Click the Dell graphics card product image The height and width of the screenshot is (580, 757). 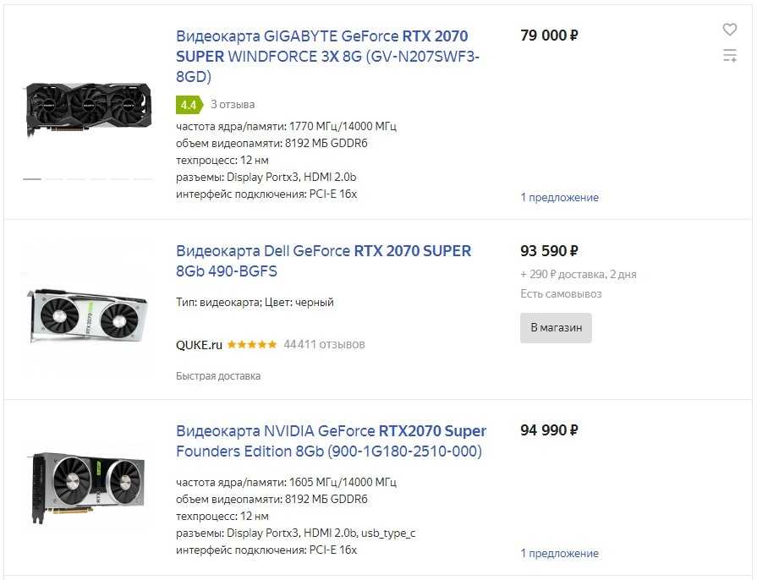pyautogui.click(x=88, y=315)
